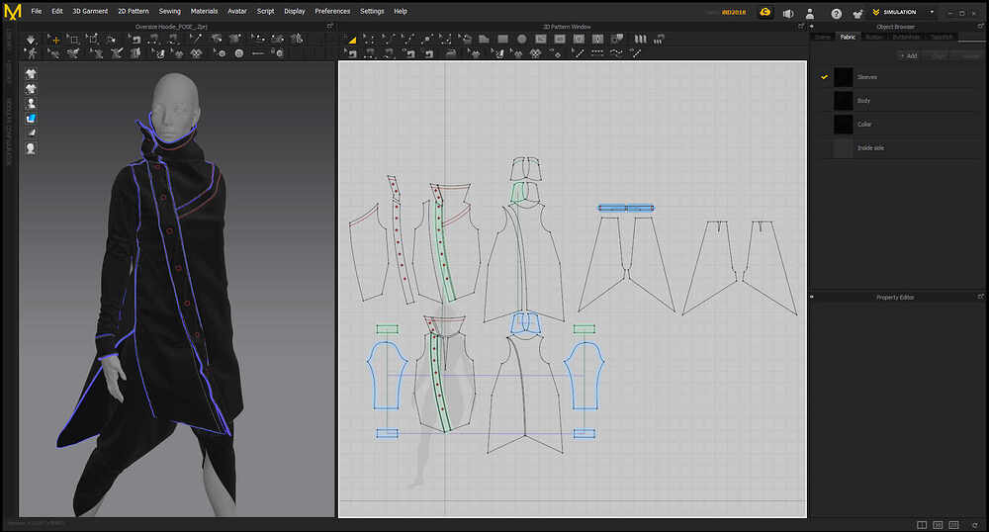989x532 pixels.
Task: Toggle second garment display icon in 3D sidebar
Action: click(31, 89)
